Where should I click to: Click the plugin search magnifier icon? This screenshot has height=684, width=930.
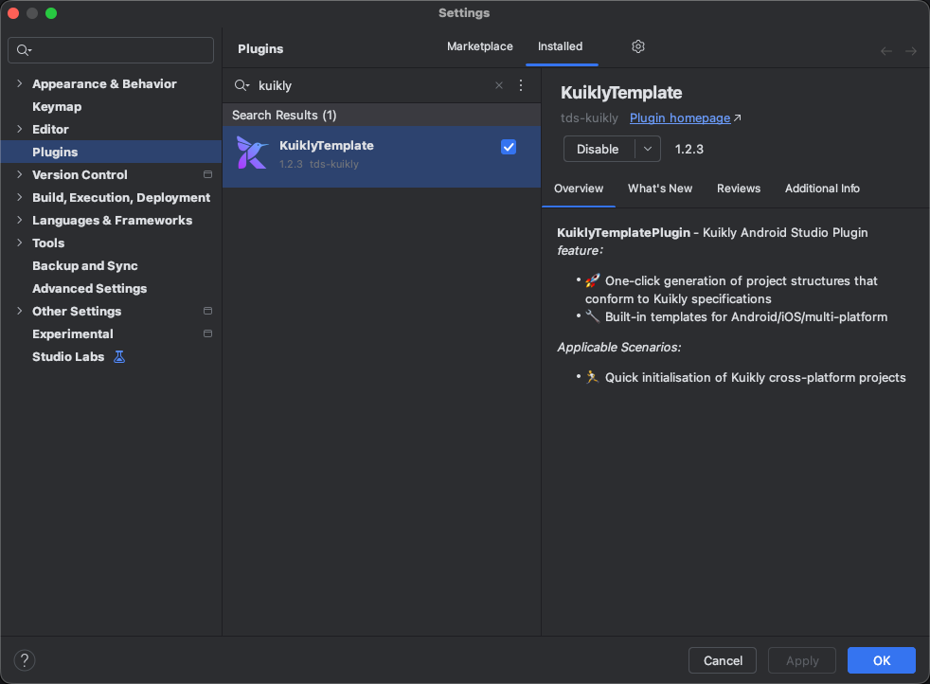pos(241,85)
